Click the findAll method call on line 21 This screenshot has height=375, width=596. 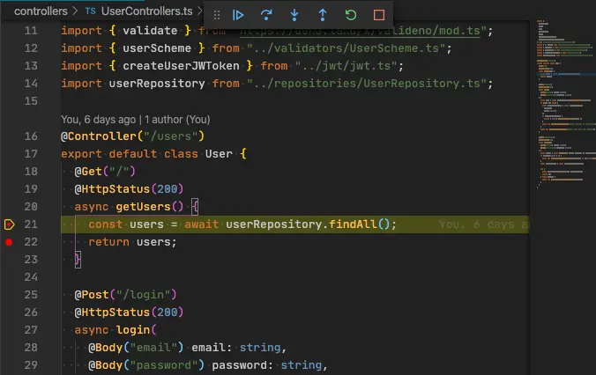coord(354,224)
